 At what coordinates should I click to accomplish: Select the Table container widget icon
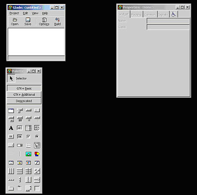click(x=28, y=171)
